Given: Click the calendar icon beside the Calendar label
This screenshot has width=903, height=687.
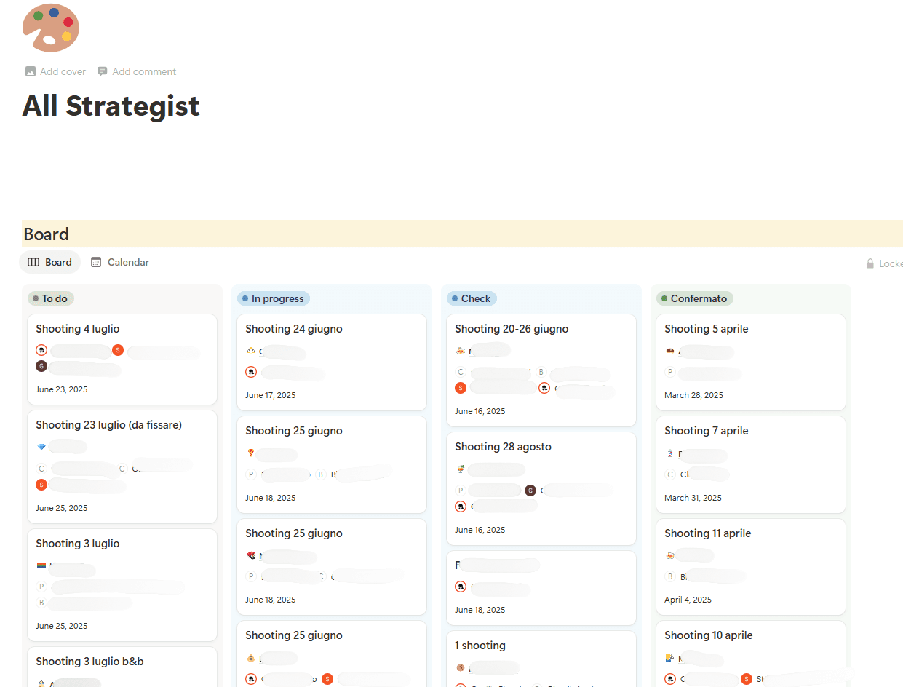Looking at the screenshot, I should click(x=96, y=262).
